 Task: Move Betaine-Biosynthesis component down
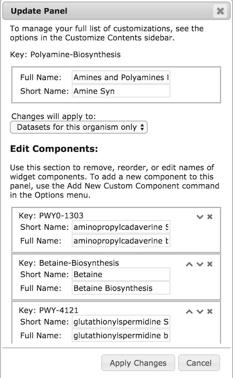pyautogui.click(x=200, y=264)
